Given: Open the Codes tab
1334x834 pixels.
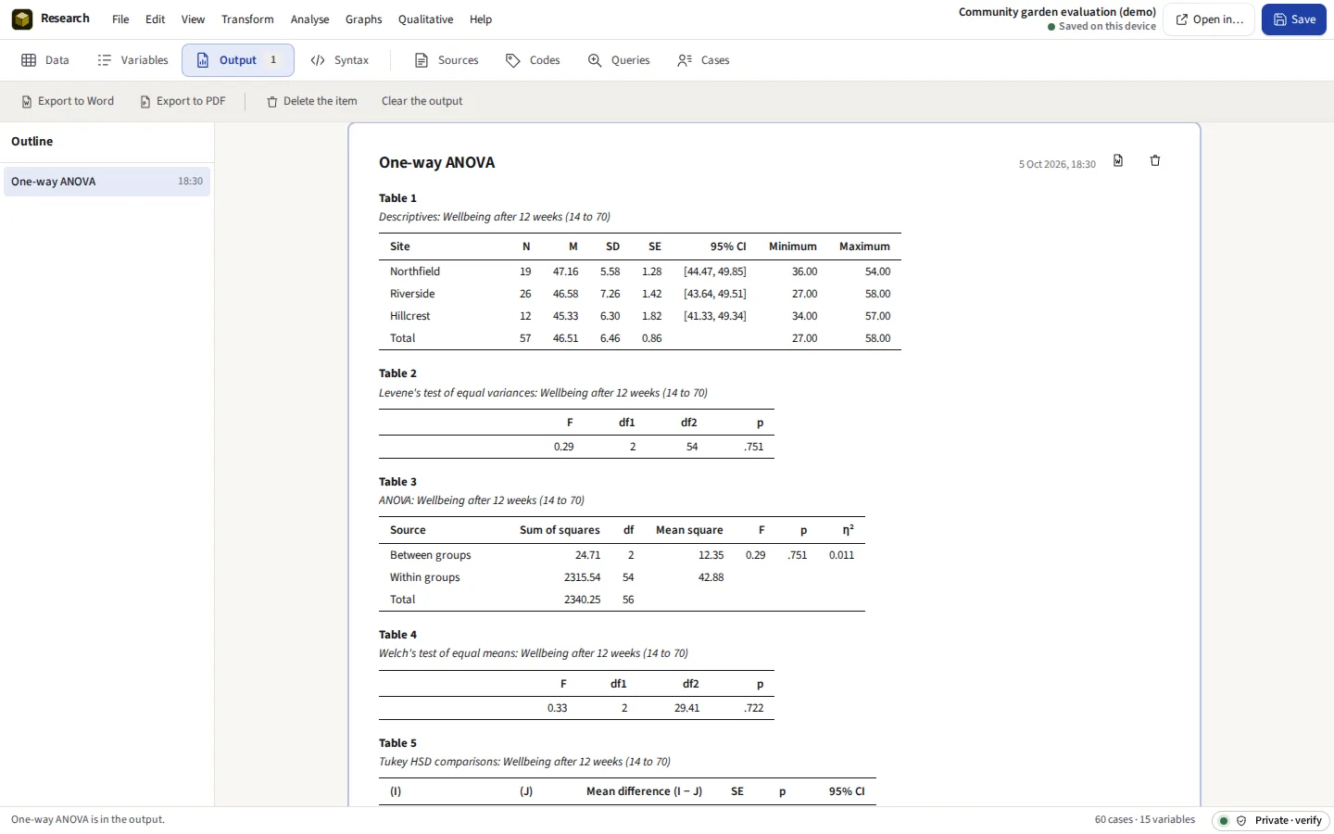Looking at the screenshot, I should click(533, 60).
